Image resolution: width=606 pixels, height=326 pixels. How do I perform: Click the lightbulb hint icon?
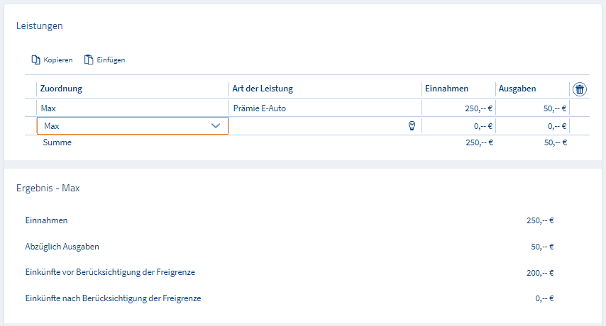click(x=412, y=125)
